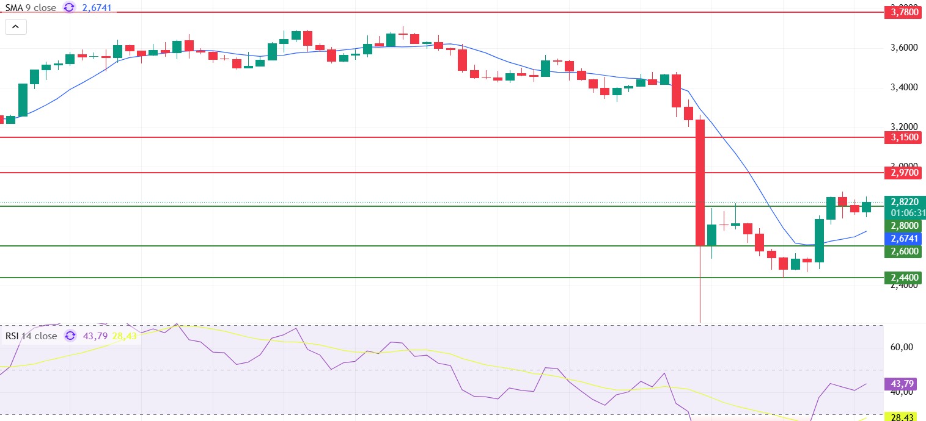
Task: Click the refresh icon next to SMA 9 close
Action: [x=69, y=8]
